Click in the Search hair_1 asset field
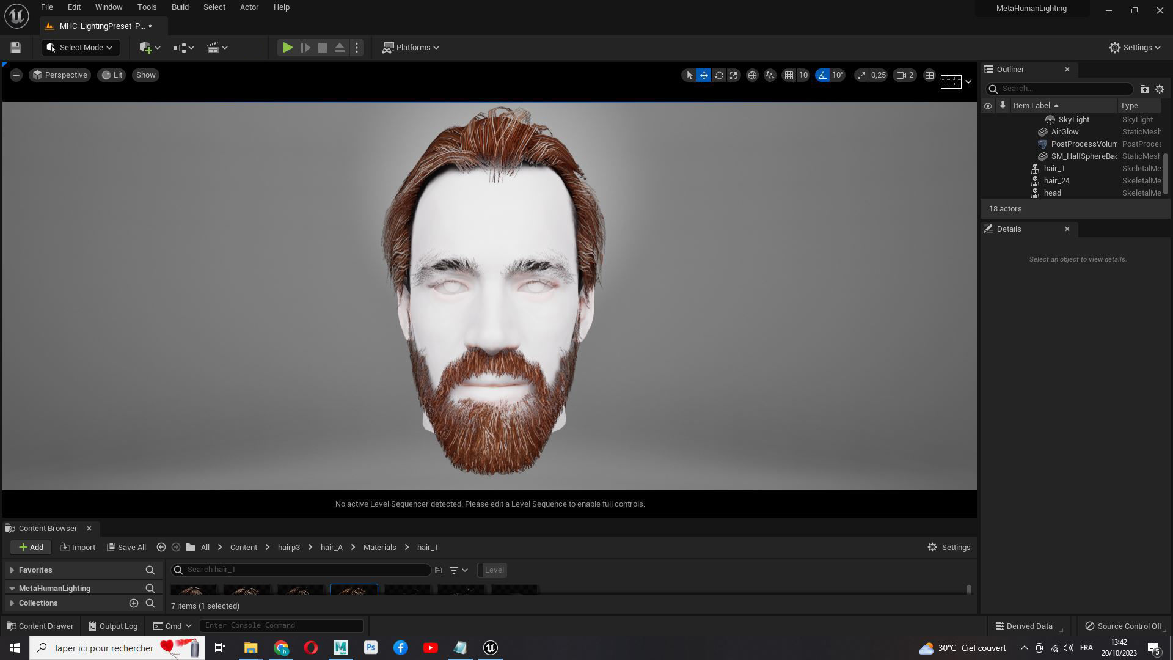The width and height of the screenshot is (1173, 660). click(301, 570)
